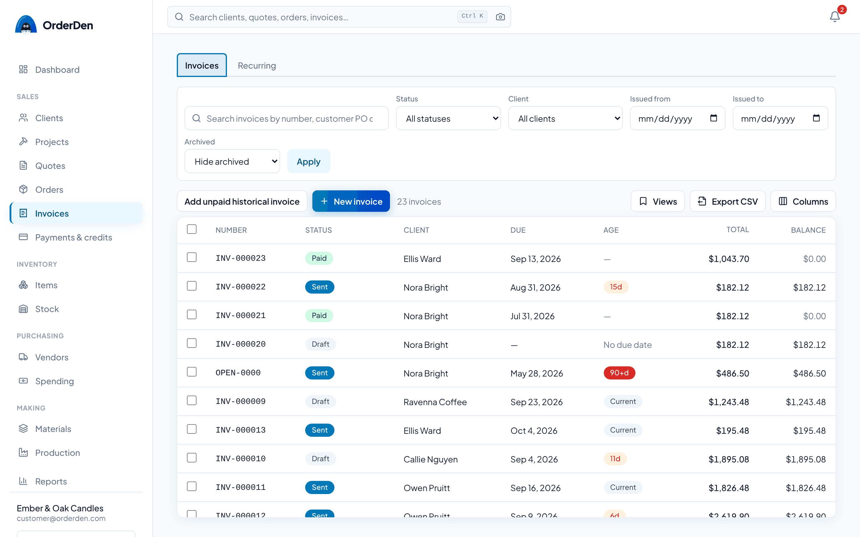Focus the global search field
Viewport: 860px width, 537px height.
pyautogui.click(x=339, y=17)
